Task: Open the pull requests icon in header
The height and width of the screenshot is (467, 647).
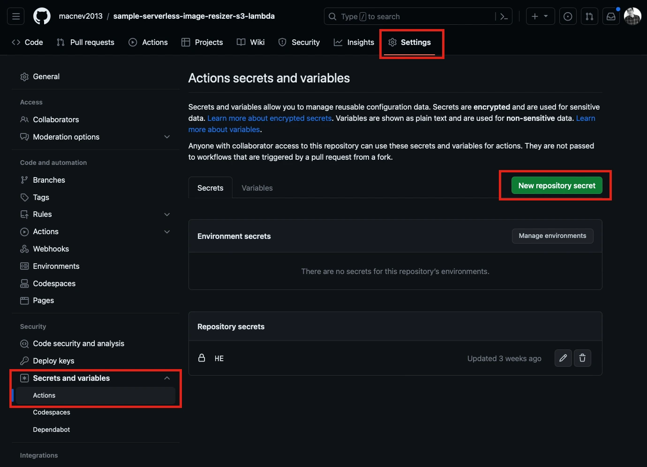Action: point(589,16)
